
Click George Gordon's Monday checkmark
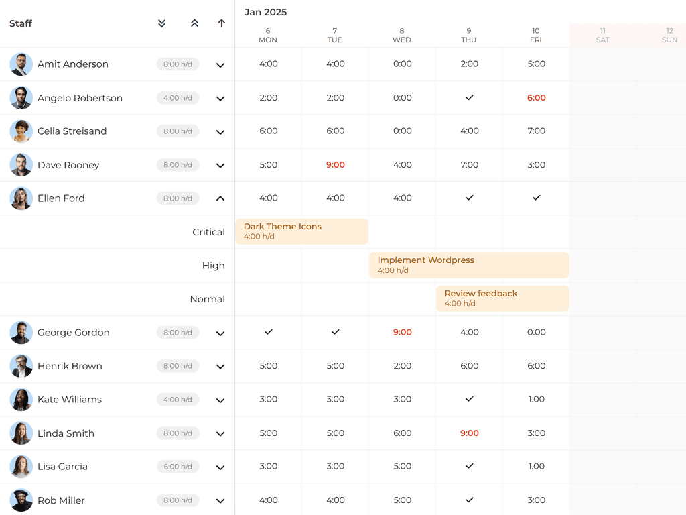[267, 332]
